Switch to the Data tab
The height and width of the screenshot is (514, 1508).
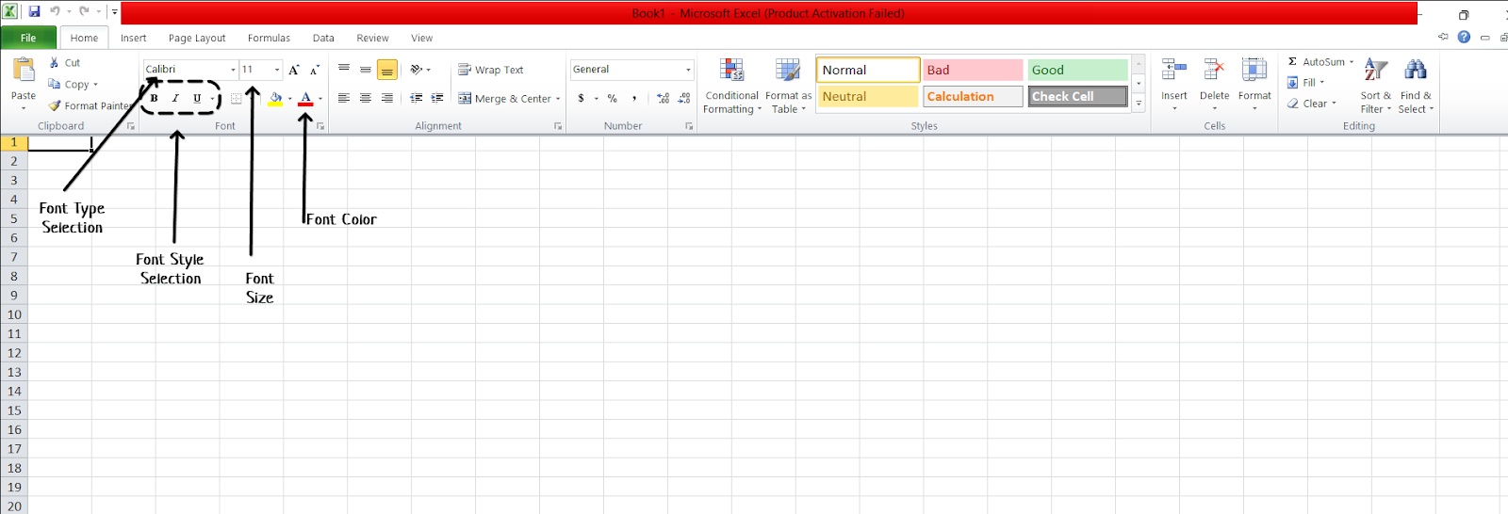323,38
